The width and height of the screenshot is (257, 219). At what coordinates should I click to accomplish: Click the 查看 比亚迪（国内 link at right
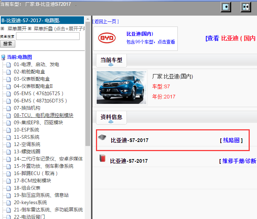(230, 38)
